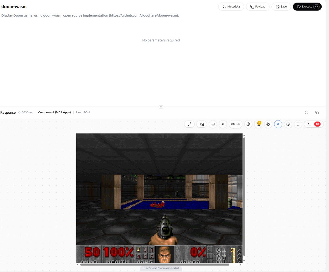Toggle the sun light theme icon

223,124
